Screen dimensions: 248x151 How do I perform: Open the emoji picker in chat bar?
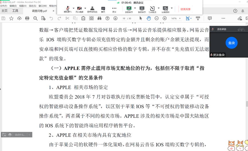point(10,135)
